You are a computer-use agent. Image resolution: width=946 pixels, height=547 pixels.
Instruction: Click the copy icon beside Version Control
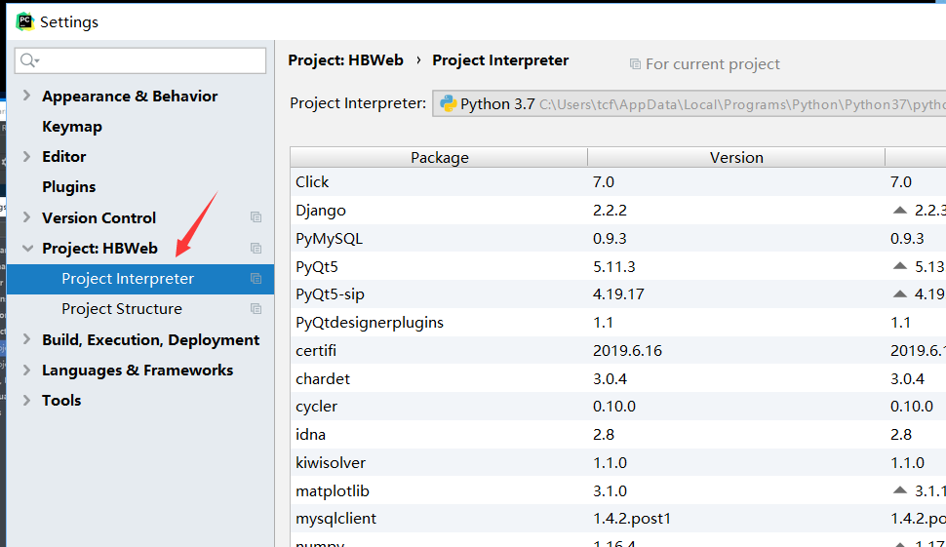click(x=256, y=217)
